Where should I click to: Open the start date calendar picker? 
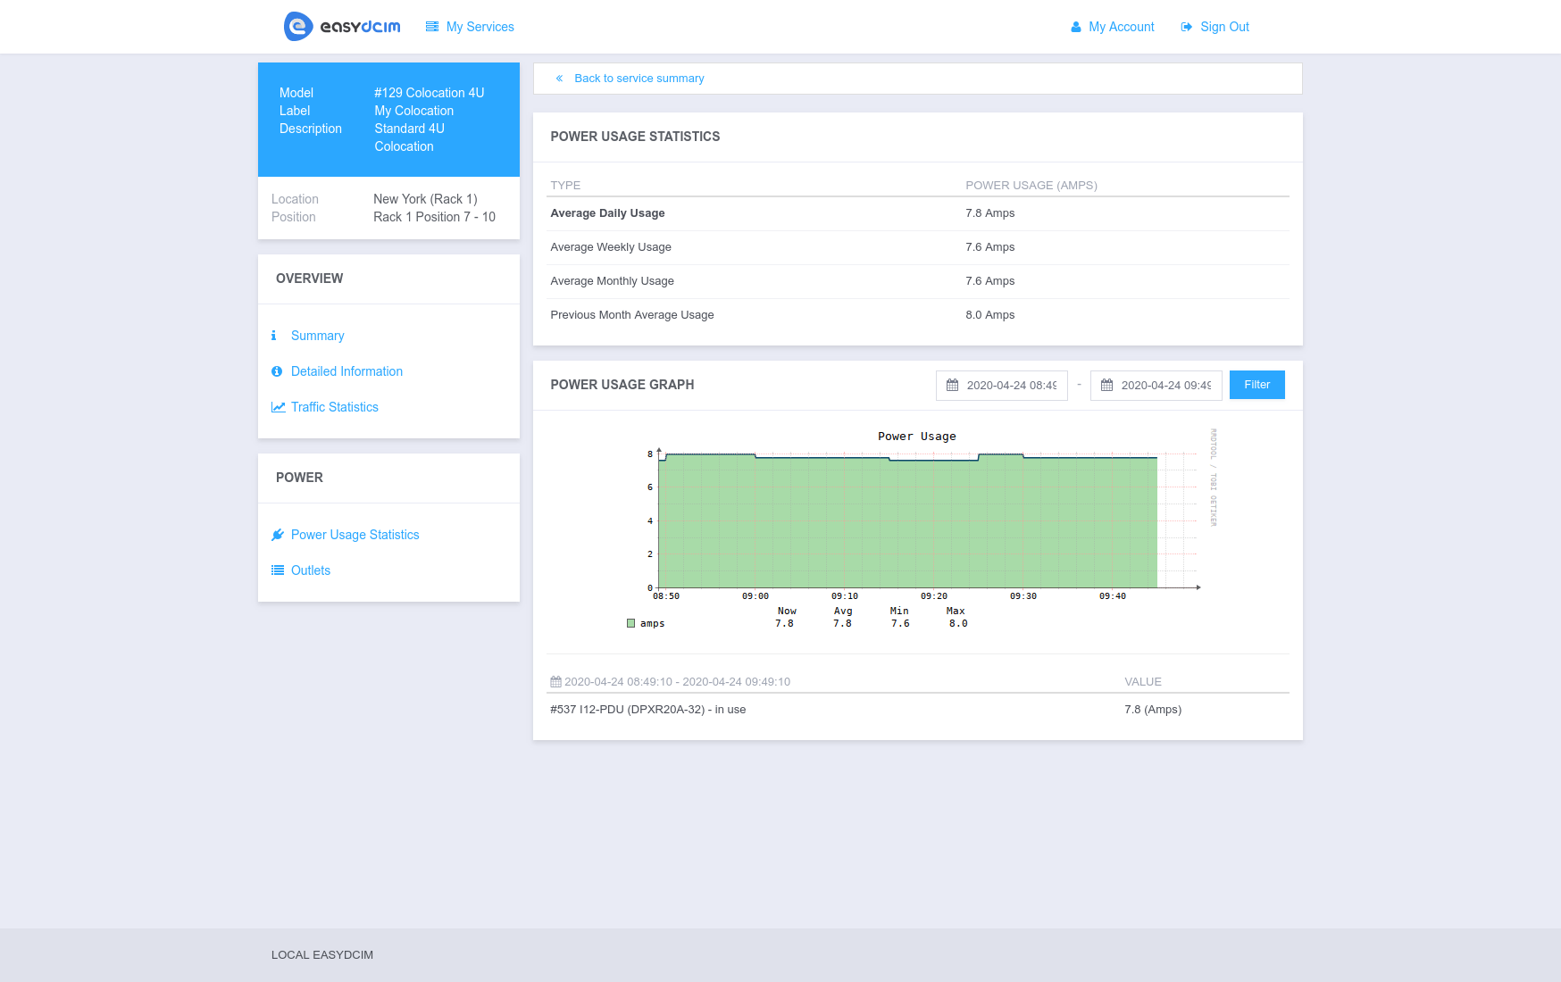953,385
